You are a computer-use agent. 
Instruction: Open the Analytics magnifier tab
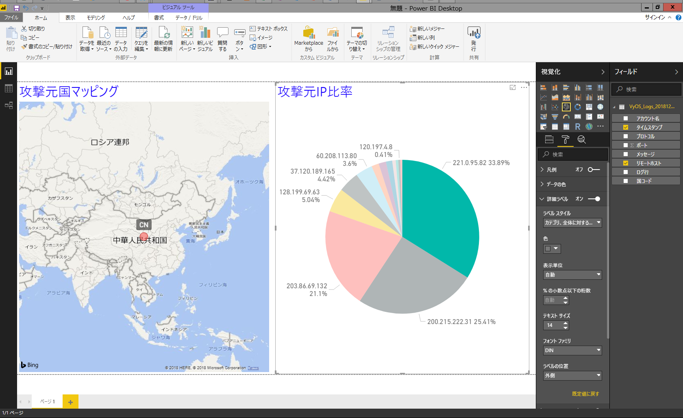click(x=581, y=139)
